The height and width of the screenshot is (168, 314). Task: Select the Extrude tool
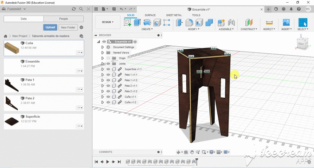coord(137,22)
